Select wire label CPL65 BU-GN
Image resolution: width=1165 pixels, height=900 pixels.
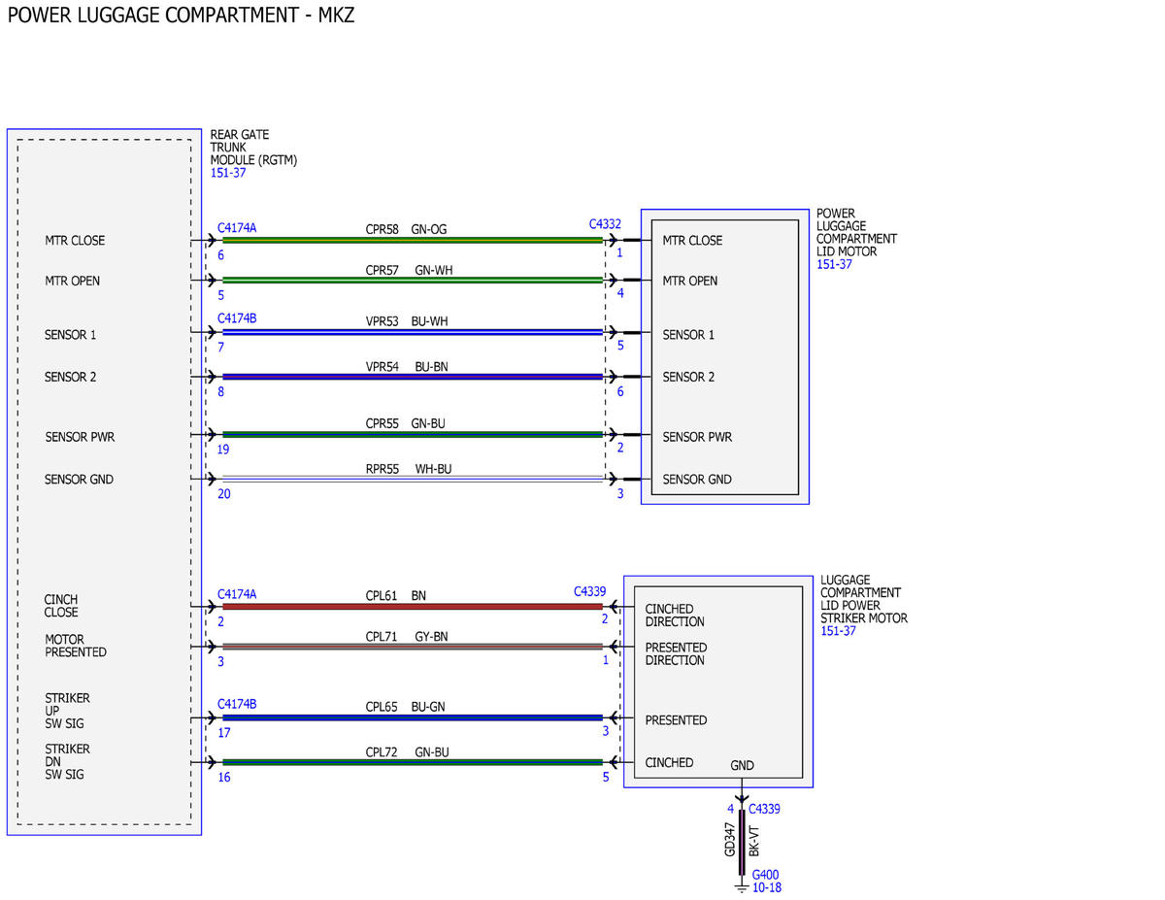tap(405, 708)
